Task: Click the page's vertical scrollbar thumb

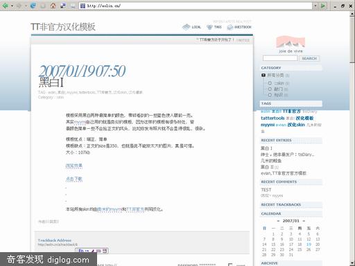Action: click(352, 39)
